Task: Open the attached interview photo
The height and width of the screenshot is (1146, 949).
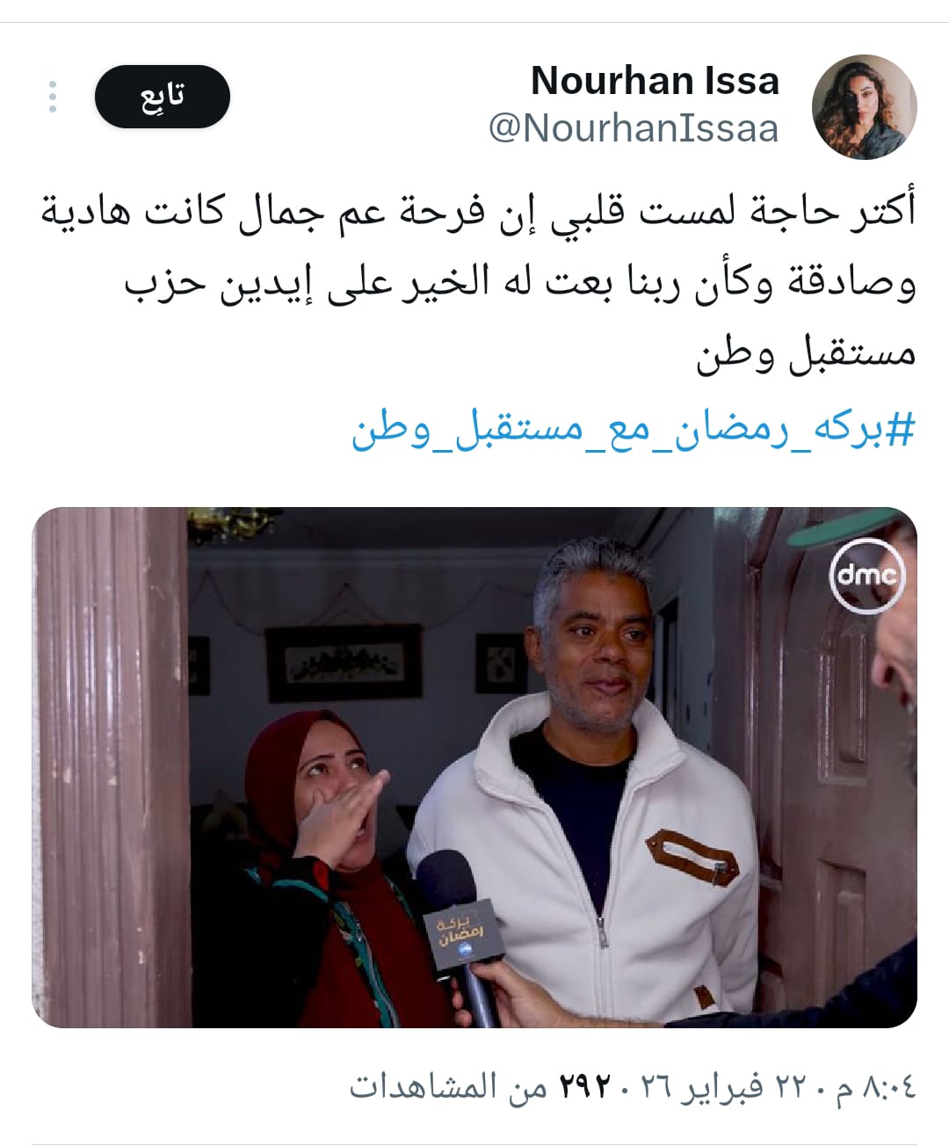Action: pyautogui.click(x=474, y=767)
